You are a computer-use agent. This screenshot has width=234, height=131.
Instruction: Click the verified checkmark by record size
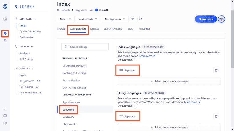tap(96, 10)
